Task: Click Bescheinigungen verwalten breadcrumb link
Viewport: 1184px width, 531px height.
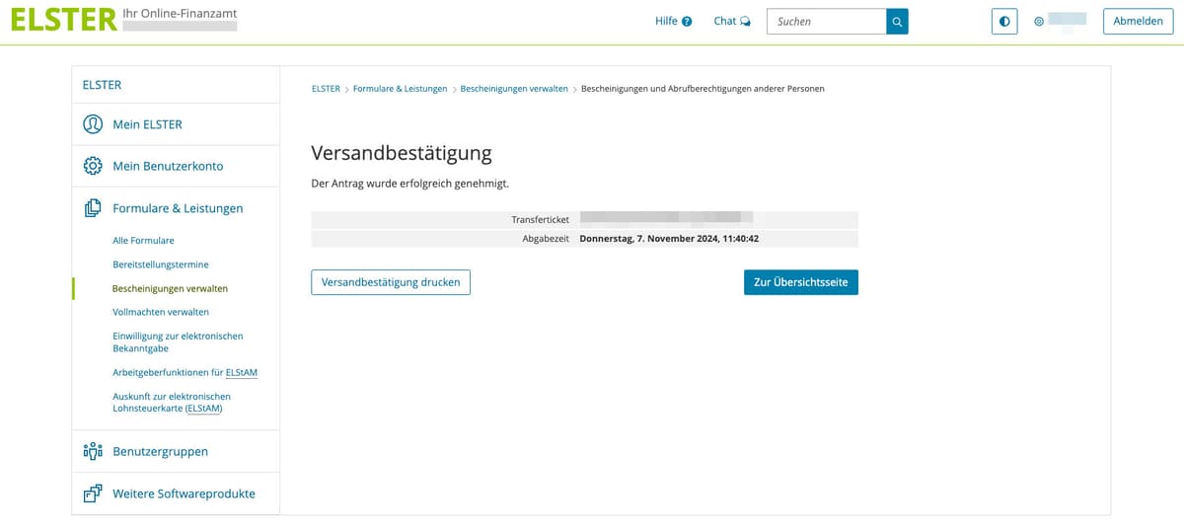Action: point(514,89)
